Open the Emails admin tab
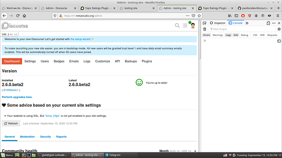282x158 pixels. coord(74,61)
